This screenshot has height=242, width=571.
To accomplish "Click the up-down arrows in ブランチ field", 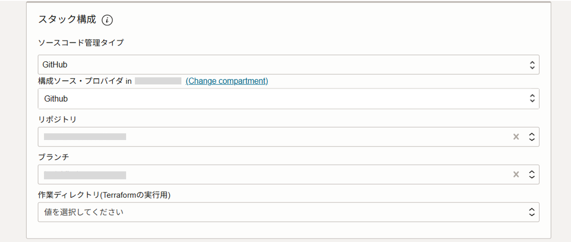I will pos(532,174).
